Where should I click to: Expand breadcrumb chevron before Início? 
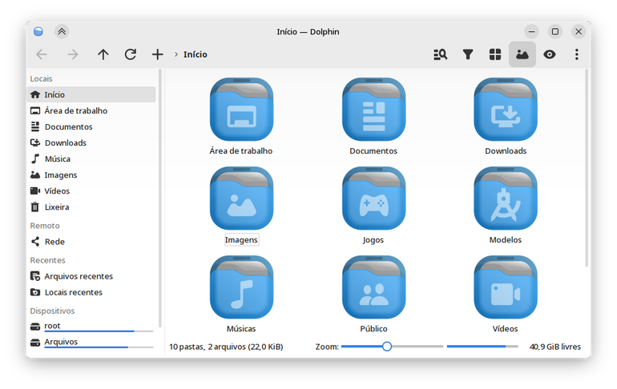coord(176,54)
